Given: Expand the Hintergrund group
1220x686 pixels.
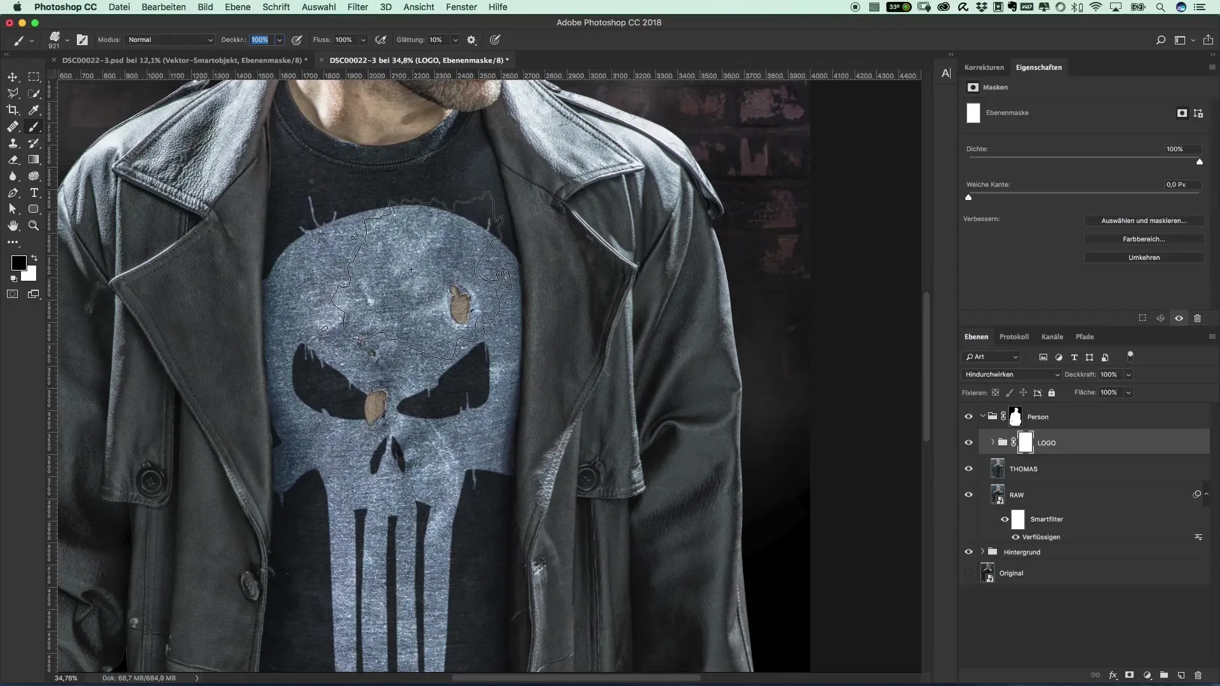Looking at the screenshot, I should [x=982, y=551].
